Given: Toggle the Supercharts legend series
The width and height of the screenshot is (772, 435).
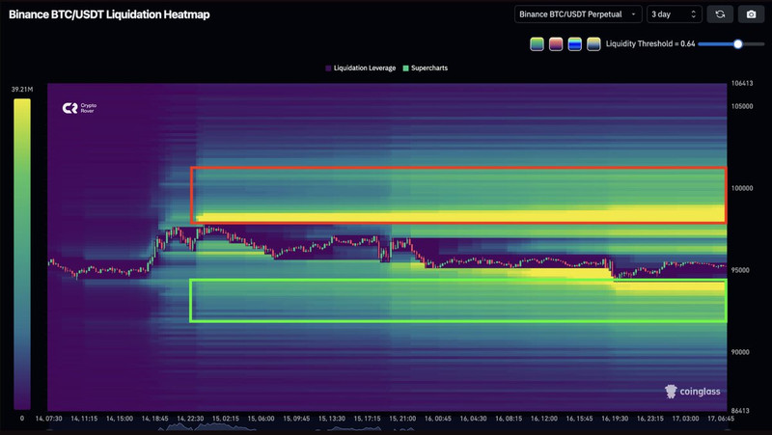Looking at the screenshot, I should tap(426, 68).
